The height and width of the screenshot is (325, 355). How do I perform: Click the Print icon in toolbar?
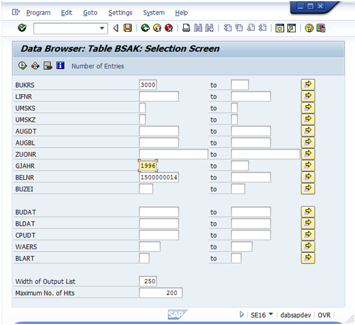click(x=186, y=28)
